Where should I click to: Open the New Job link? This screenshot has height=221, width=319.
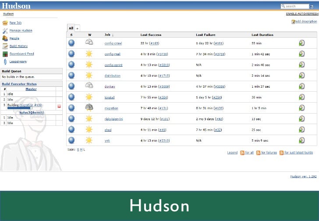[15, 23]
